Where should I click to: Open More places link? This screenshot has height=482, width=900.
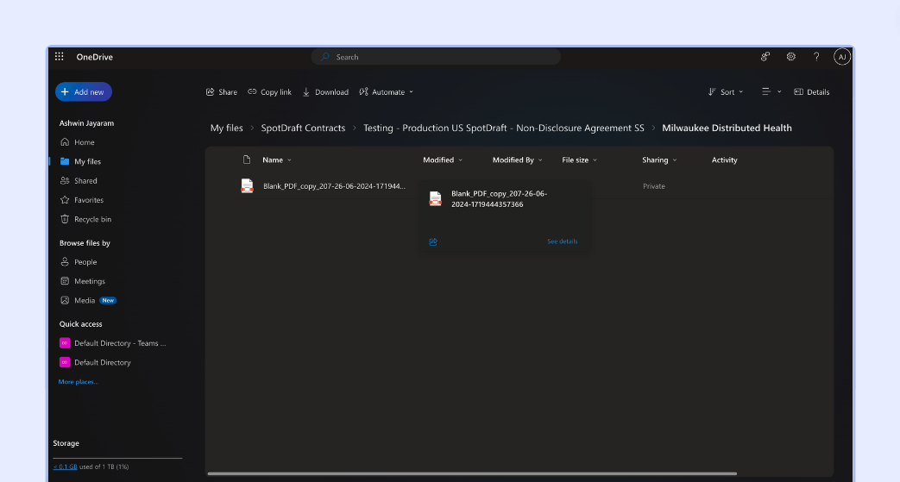(x=78, y=382)
